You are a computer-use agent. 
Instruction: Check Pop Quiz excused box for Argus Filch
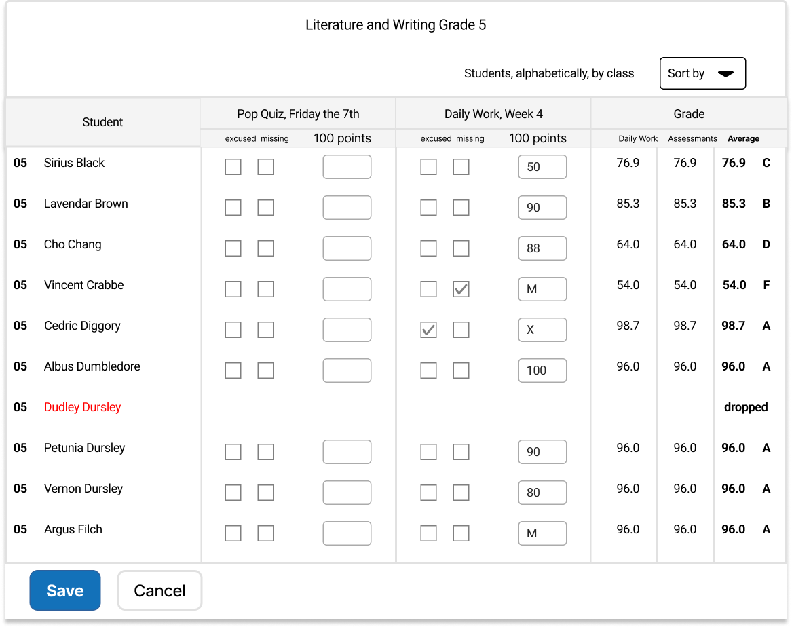[233, 533]
